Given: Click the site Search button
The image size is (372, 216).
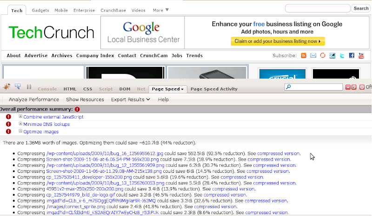Looking at the screenshot, I should coord(361,8).
